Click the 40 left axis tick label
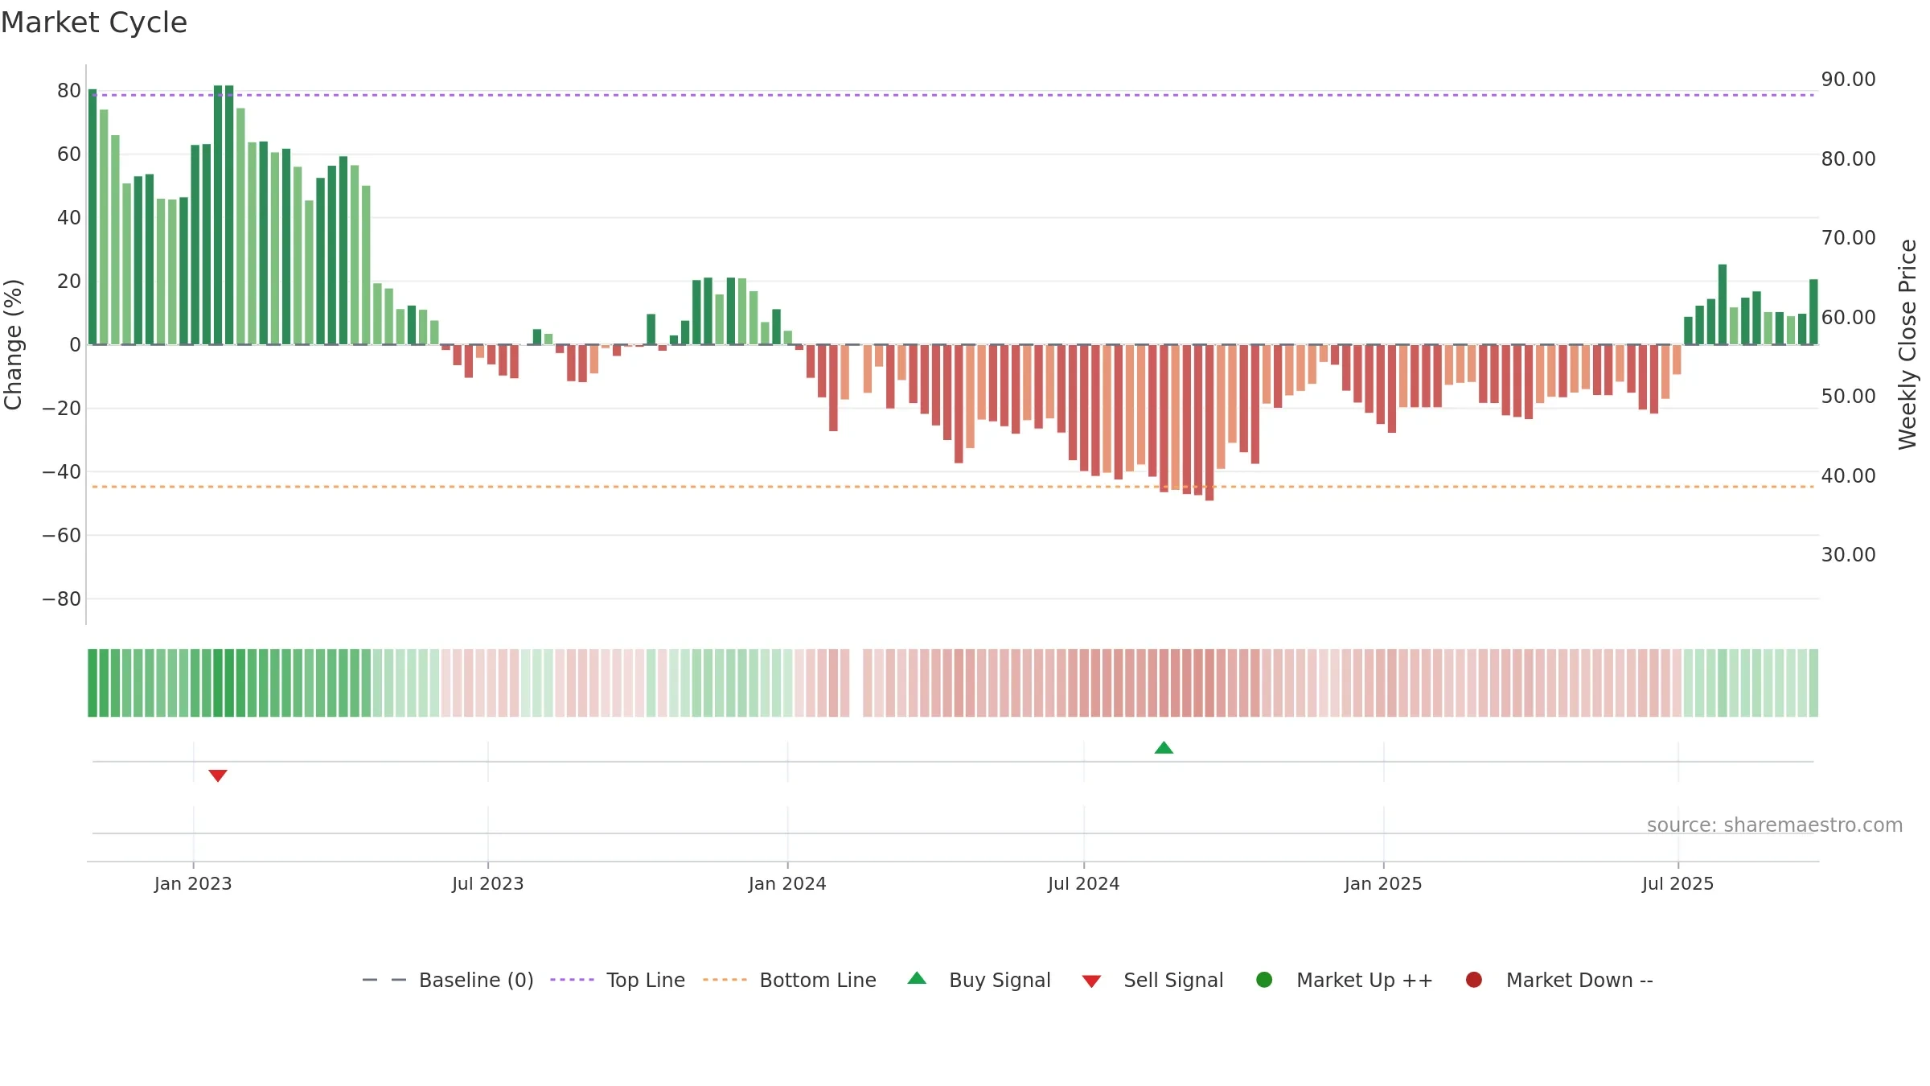Image resolution: width=1930 pixels, height=1086 pixels. coord(69,218)
